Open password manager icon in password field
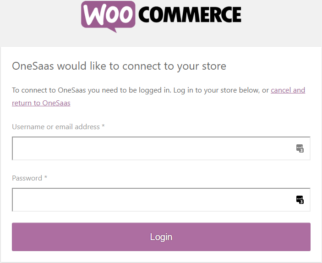 300,200
